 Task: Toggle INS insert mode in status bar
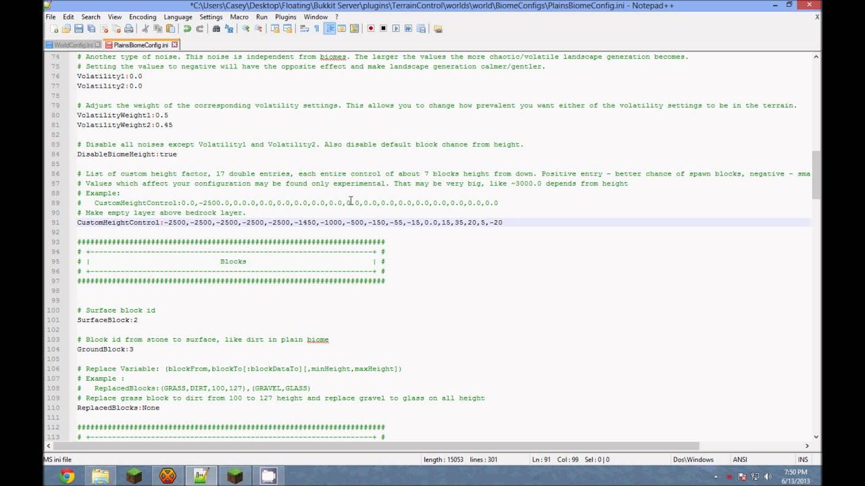click(x=803, y=460)
